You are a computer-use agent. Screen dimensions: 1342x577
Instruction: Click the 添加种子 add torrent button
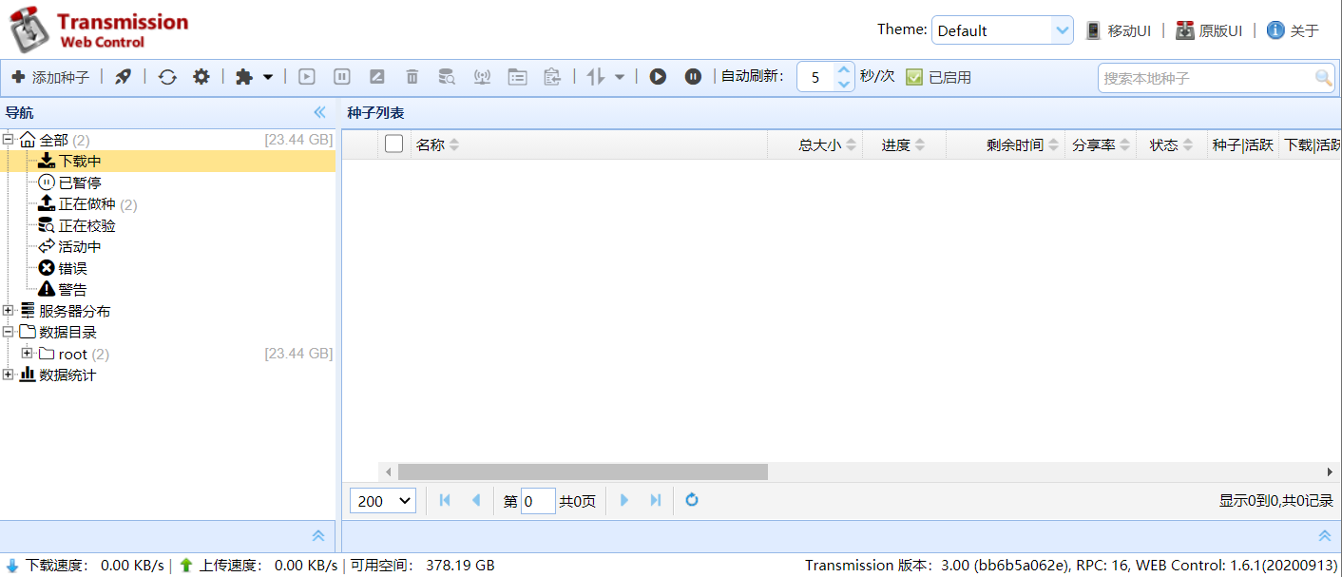[50, 77]
